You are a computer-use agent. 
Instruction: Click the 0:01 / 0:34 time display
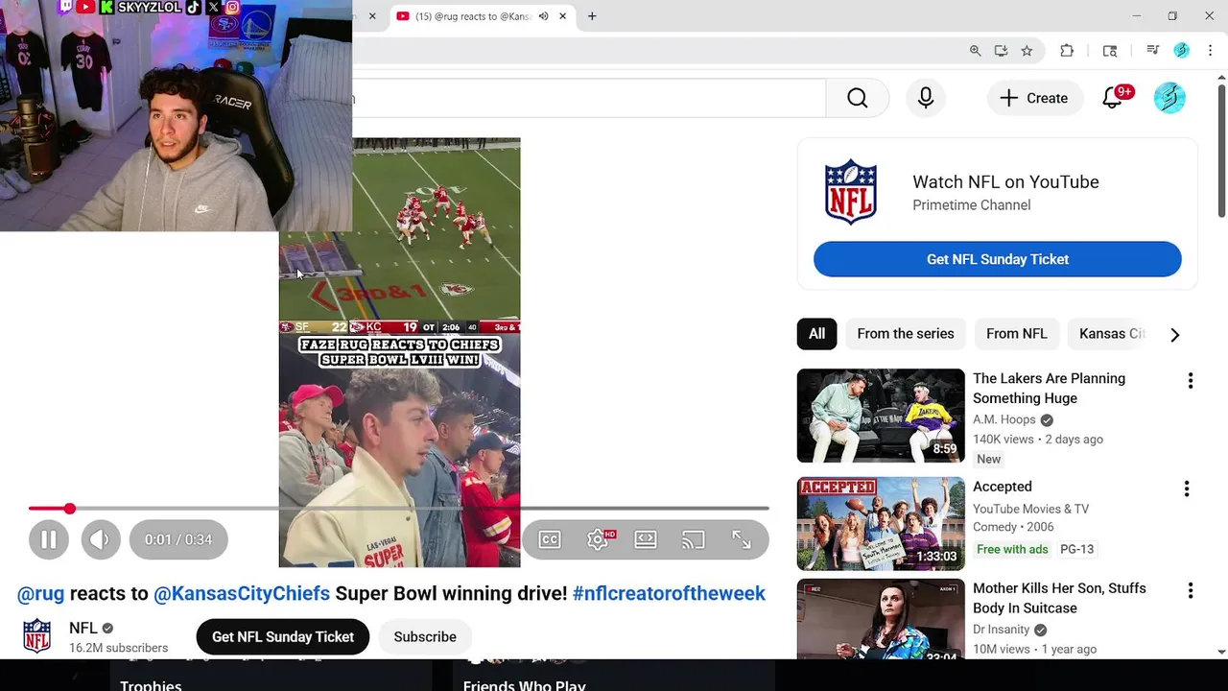178,539
